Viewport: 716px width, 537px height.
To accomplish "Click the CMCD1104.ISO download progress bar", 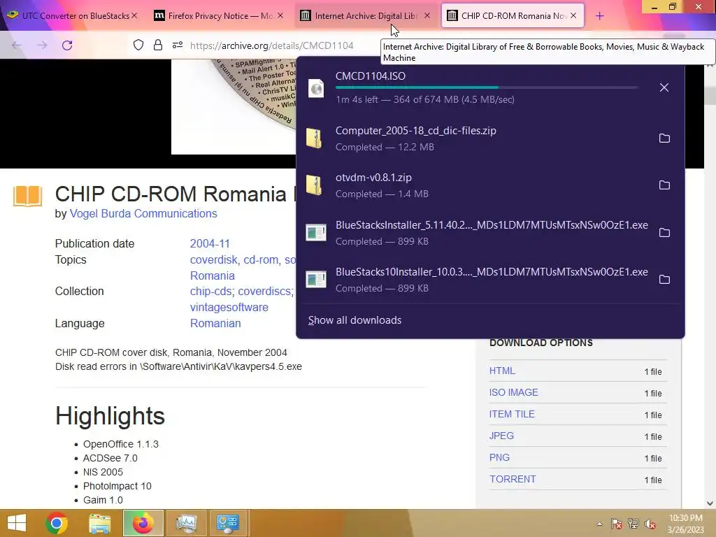I will 486,87.
